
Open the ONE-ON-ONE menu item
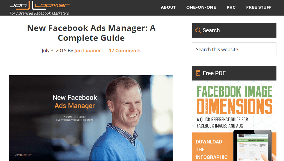pyautogui.click(x=201, y=8)
